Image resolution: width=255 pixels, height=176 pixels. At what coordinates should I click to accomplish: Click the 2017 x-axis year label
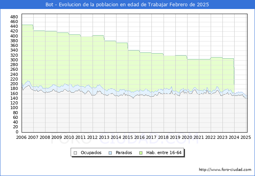click(151, 137)
